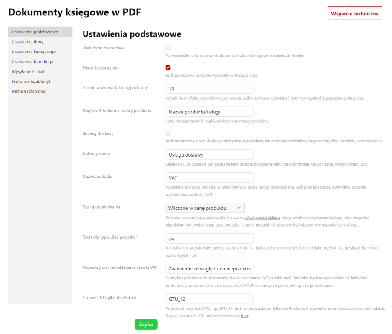
Task: Click the Nazwa podatku VAT field
Action: 209,177
